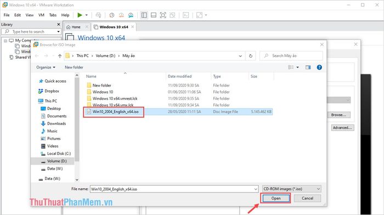The image size is (384, 215).
Task: Click This PC in the address path
Action: click(x=82, y=56)
